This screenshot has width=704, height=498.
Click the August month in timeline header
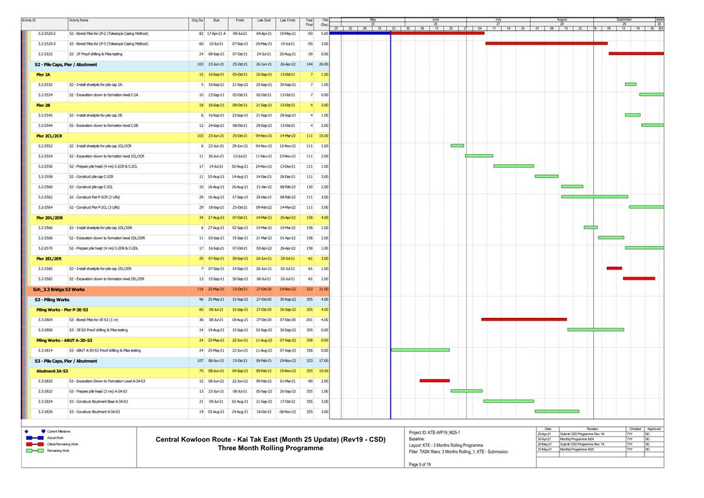click(x=561, y=20)
